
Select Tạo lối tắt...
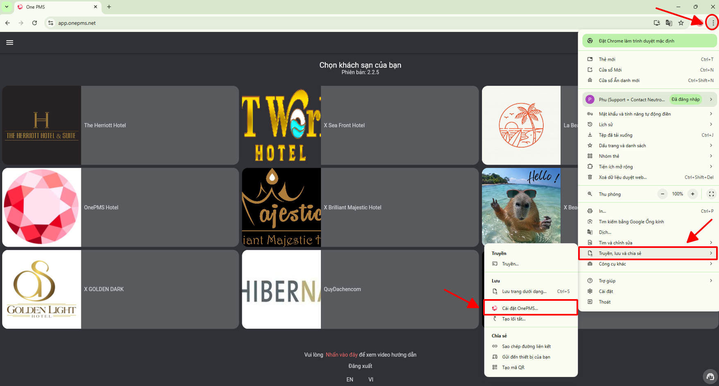pyautogui.click(x=531, y=319)
